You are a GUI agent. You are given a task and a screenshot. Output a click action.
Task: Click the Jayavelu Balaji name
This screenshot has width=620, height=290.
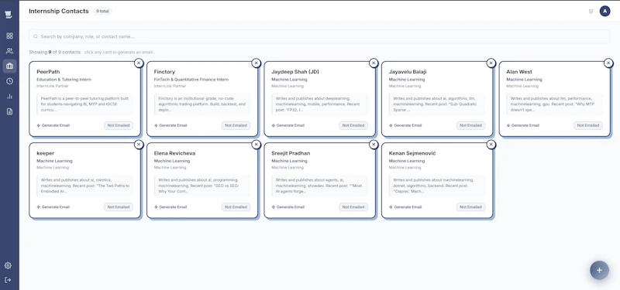click(408, 72)
